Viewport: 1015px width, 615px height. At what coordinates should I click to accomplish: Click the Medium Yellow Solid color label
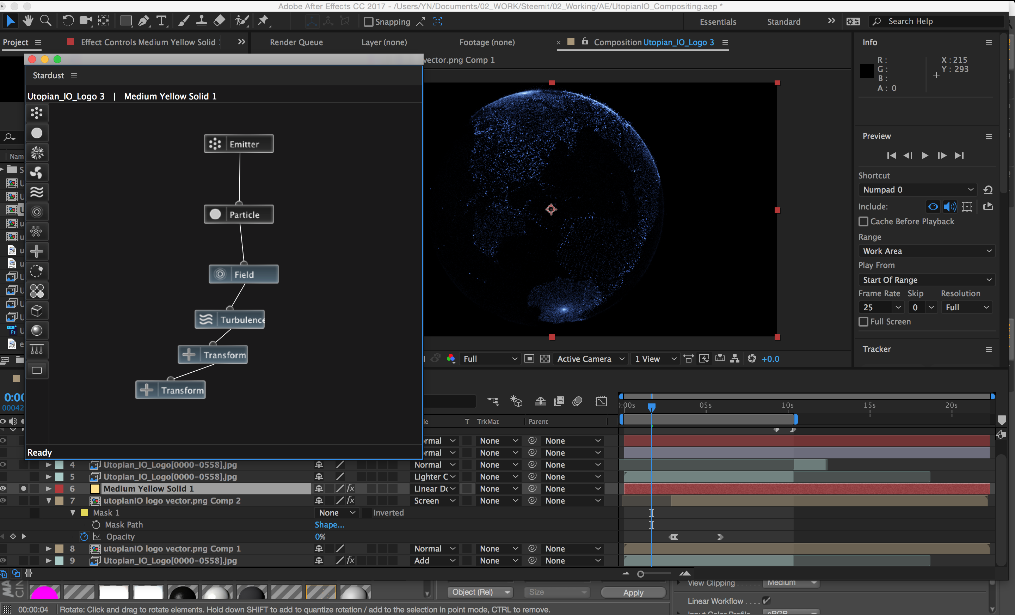(x=59, y=488)
